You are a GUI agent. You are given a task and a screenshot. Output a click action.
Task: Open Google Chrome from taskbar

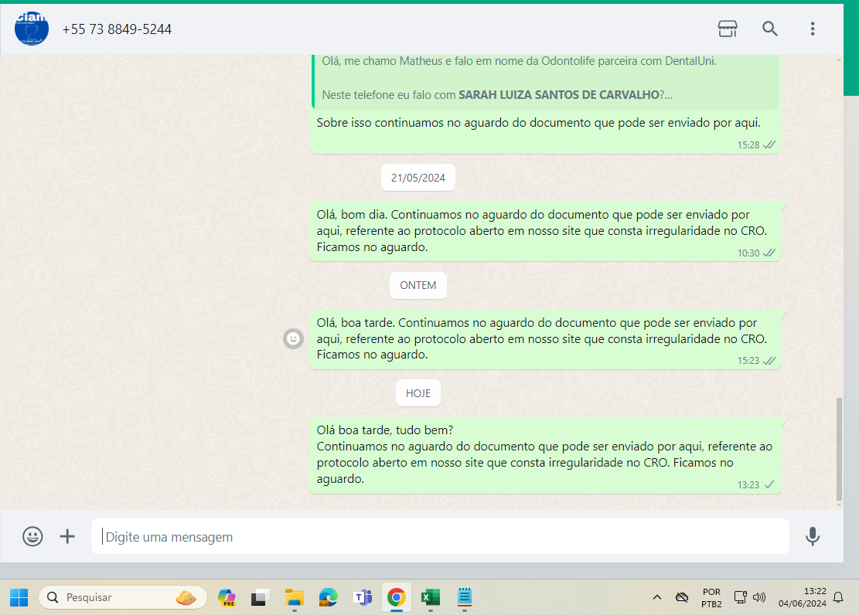pos(396,597)
